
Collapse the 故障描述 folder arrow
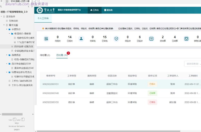click(x=7, y=55)
